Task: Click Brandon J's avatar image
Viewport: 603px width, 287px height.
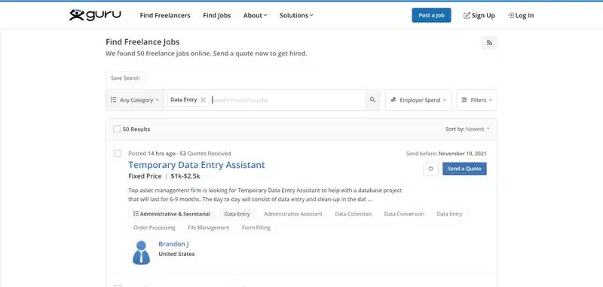Action: (x=141, y=253)
